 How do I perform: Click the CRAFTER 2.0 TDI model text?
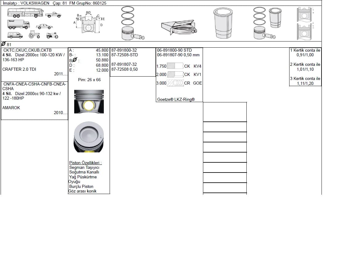(x=19, y=69)
